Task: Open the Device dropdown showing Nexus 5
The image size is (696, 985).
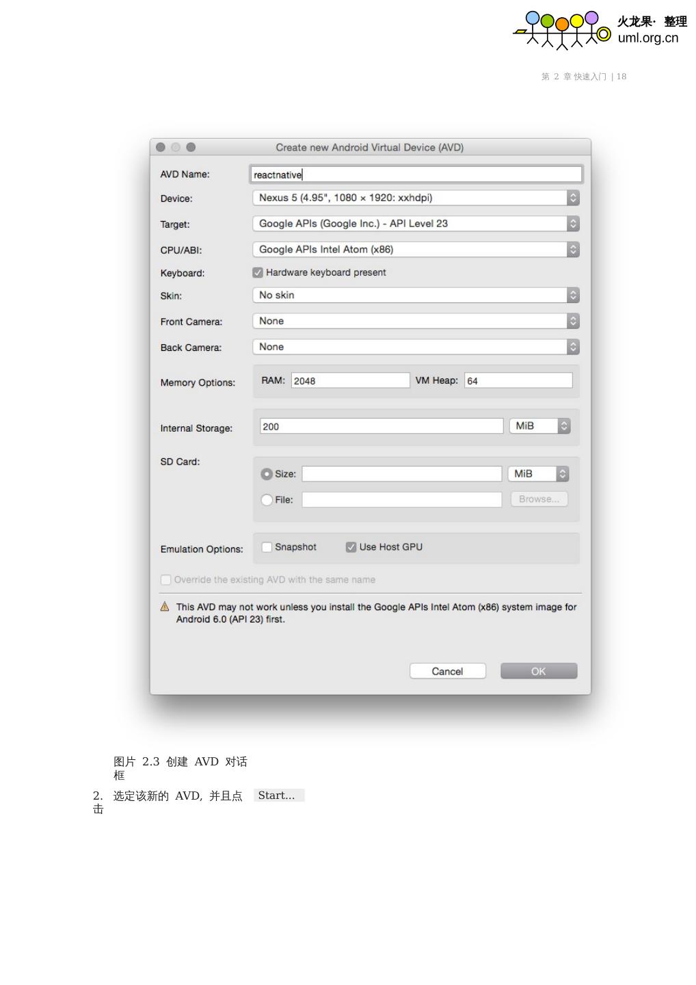Action: click(416, 198)
